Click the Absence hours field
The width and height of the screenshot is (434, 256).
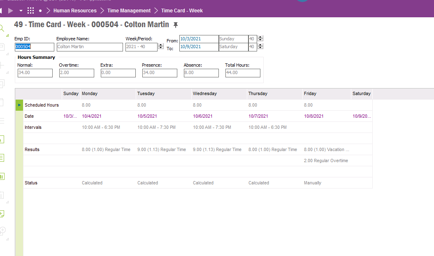[x=201, y=73]
